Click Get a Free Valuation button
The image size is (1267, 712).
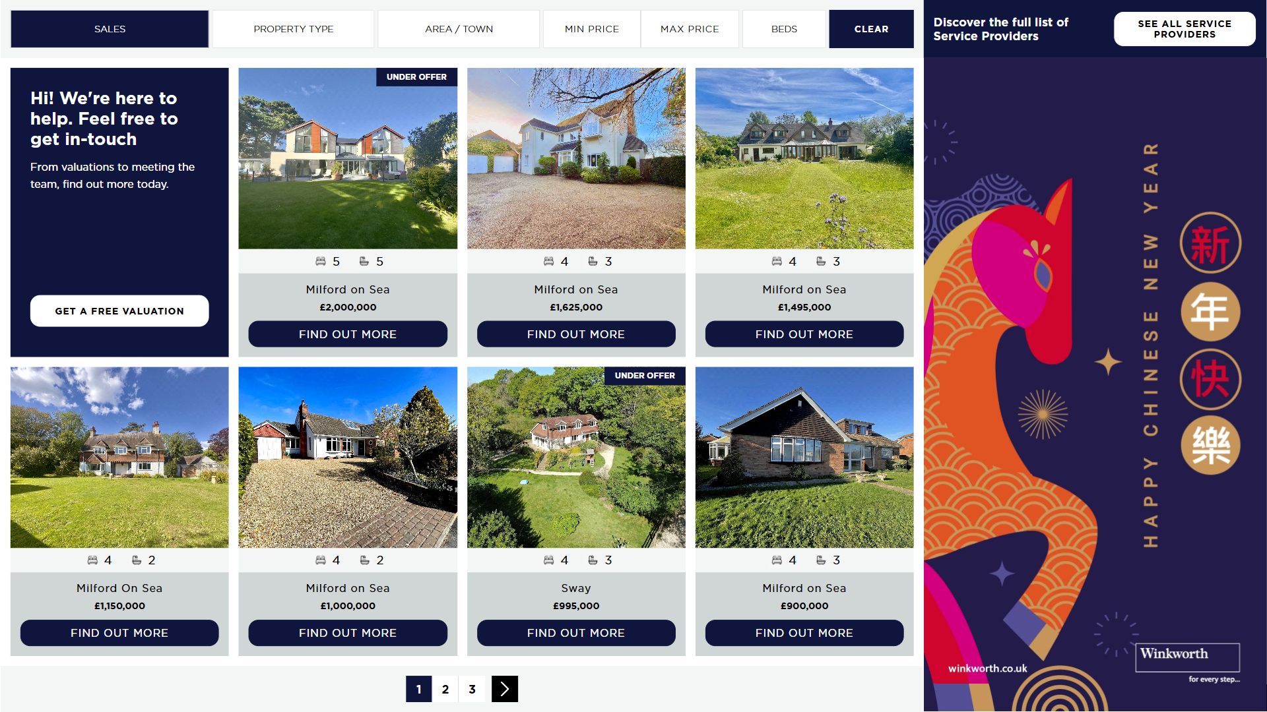click(119, 311)
